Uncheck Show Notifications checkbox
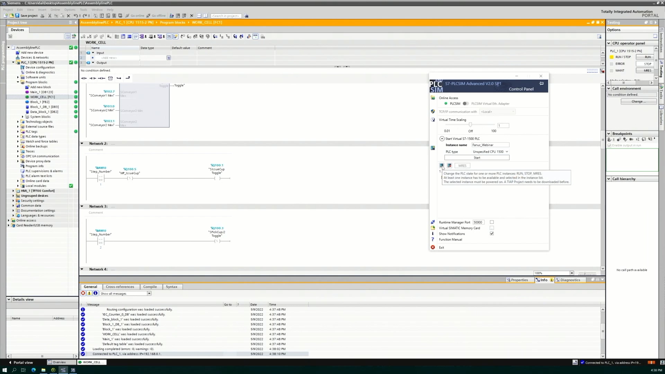Image resolution: width=665 pixels, height=374 pixels. pos(491,233)
